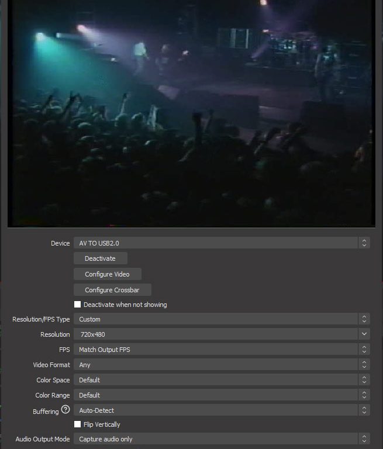The height and width of the screenshot is (449, 383).
Task: Click the up-down arrows on the FPS field
Action: 364,349
